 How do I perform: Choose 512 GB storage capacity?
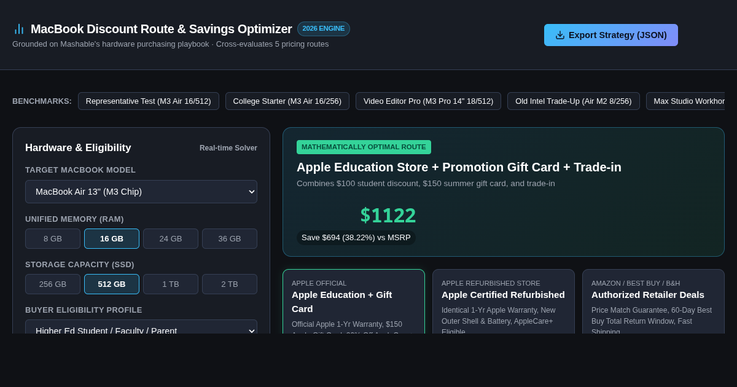click(112, 284)
